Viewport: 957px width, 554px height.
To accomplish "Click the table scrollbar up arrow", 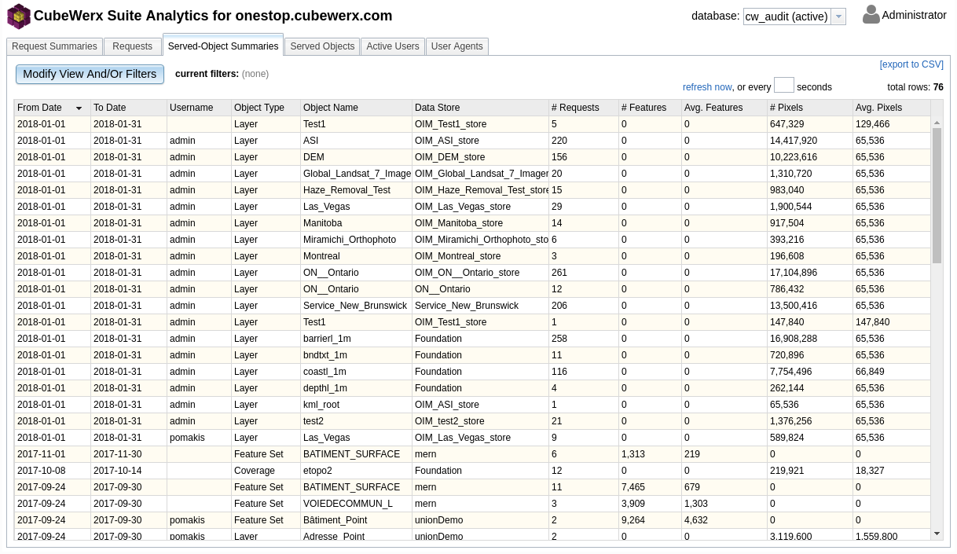I will (937, 123).
